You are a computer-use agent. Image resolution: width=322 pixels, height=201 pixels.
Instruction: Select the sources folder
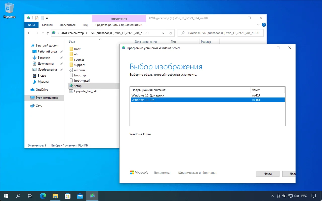tap(79, 60)
